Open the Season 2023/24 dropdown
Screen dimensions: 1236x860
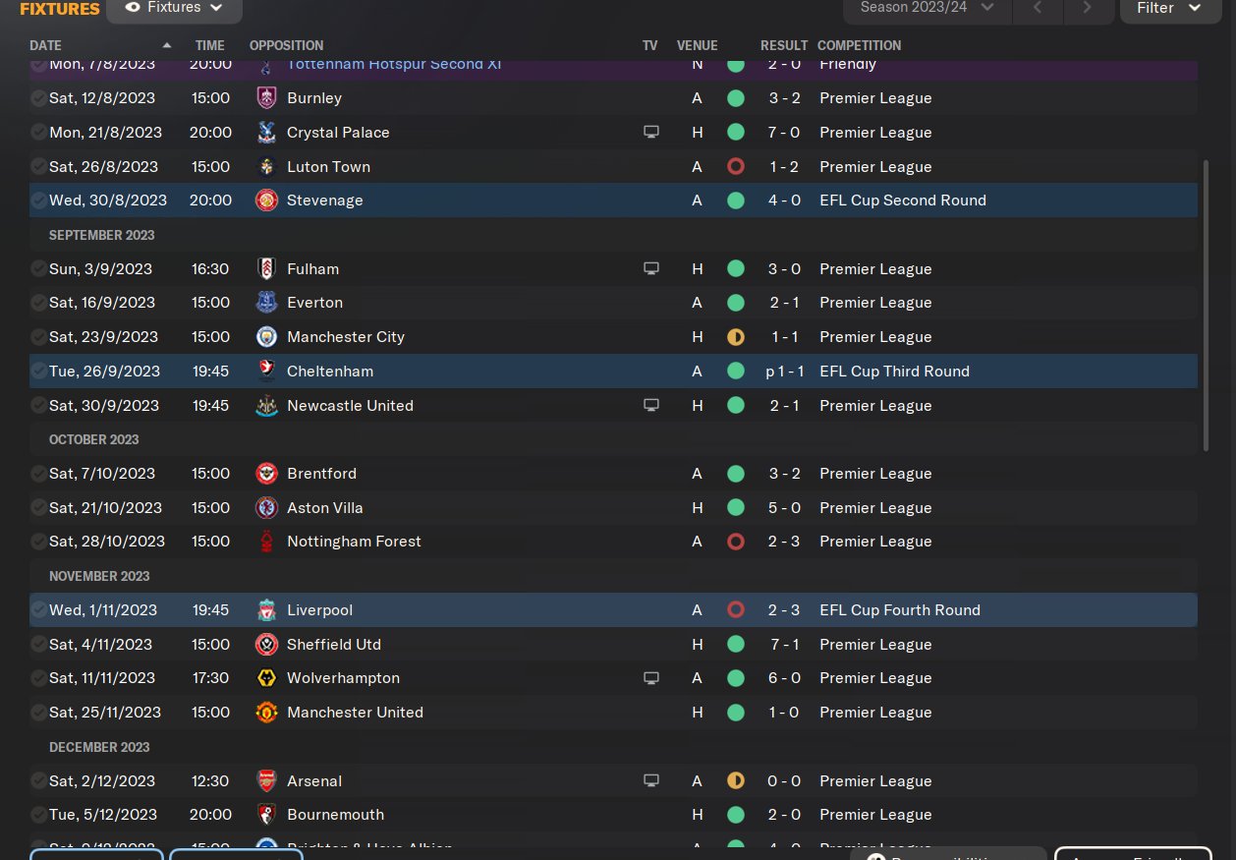pos(927,8)
